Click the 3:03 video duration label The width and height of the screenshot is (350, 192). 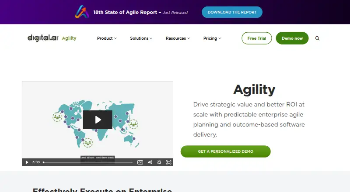point(36,162)
